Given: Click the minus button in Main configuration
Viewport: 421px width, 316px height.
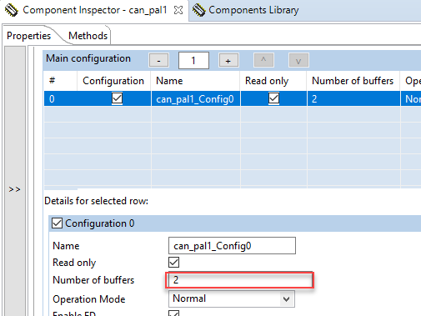Looking at the screenshot, I should (158, 60).
